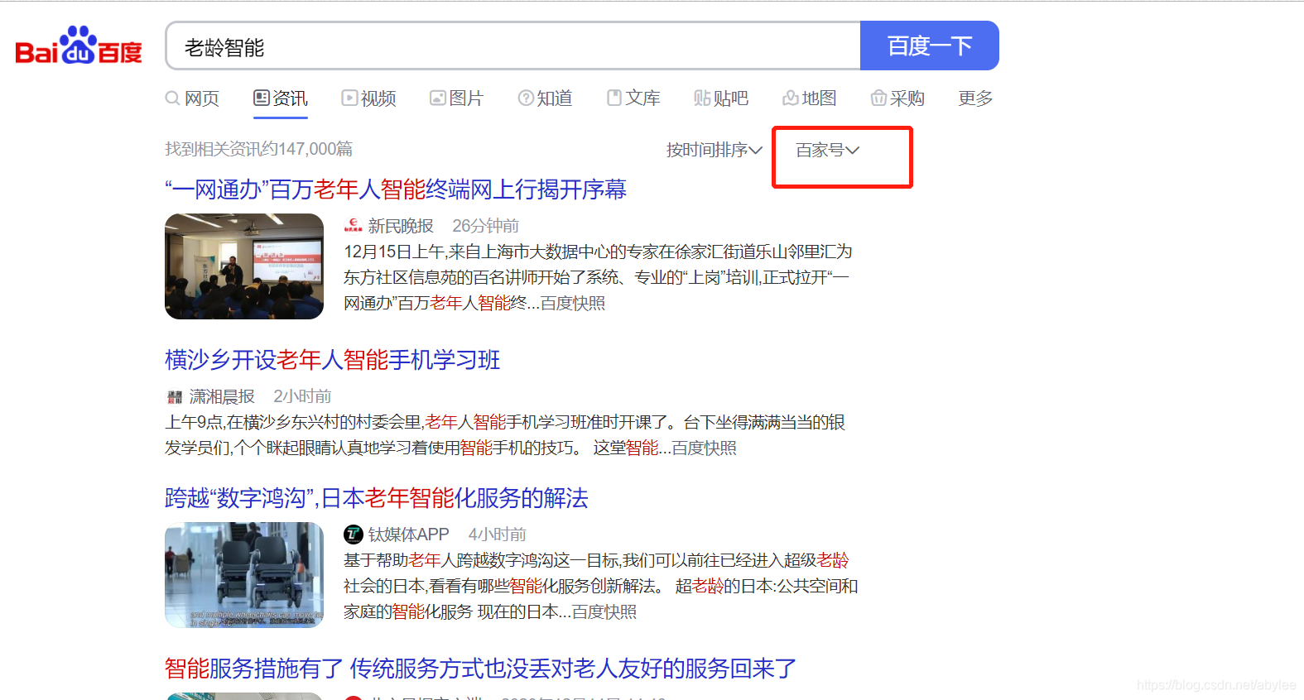Click the 钛媒体APP source name
This screenshot has height=700, width=1304.
408,535
